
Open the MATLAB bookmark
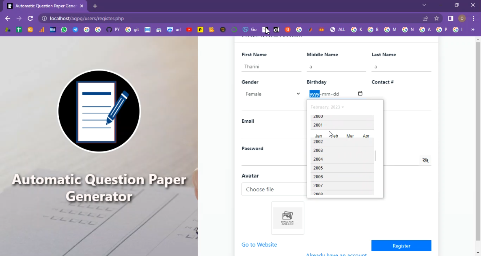(310, 30)
